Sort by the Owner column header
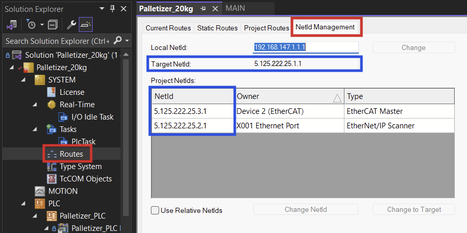Image resolution: width=467 pixels, height=233 pixels. point(289,96)
